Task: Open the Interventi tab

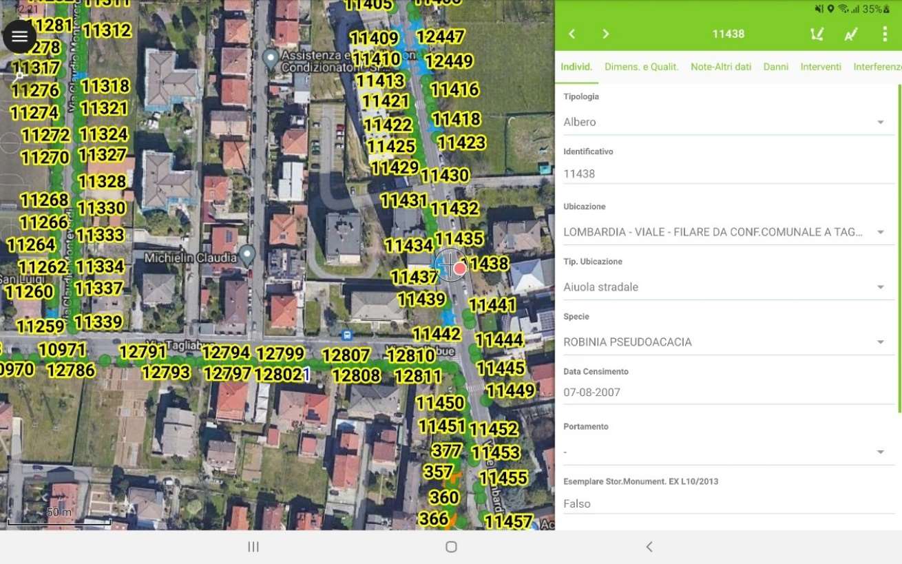Action: click(x=820, y=67)
